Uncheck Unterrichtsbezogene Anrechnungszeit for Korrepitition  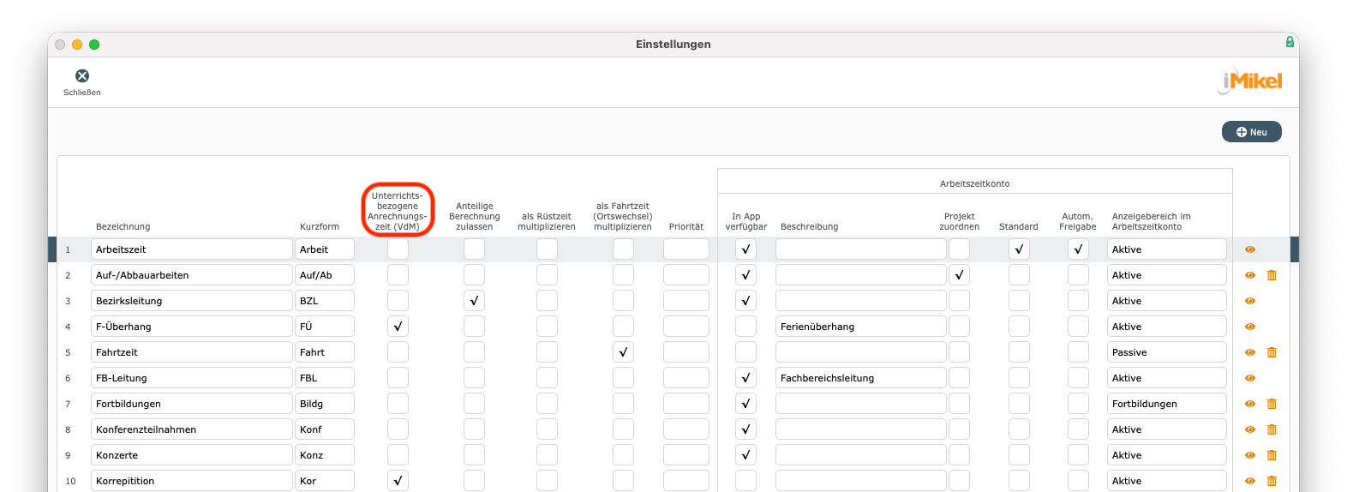pyautogui.click(x=398, y=481)
